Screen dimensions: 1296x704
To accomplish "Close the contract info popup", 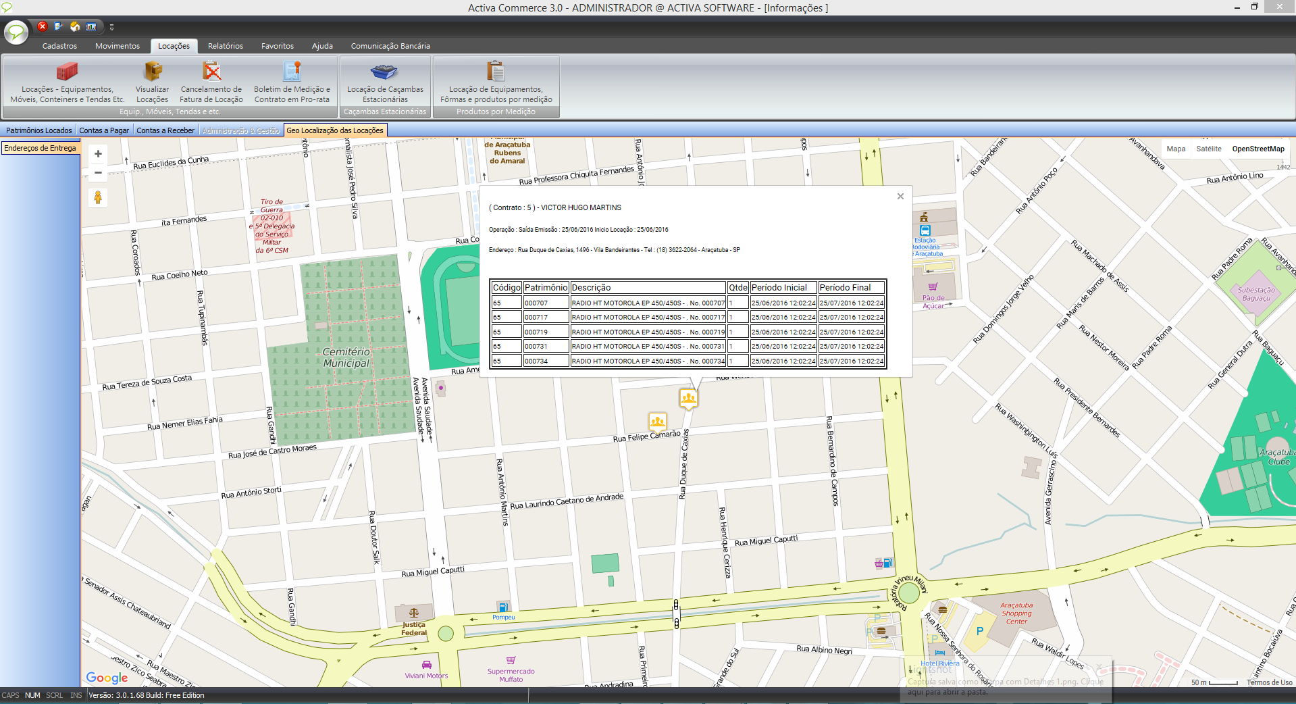I will pyautogui.click(x=900, y=197).
